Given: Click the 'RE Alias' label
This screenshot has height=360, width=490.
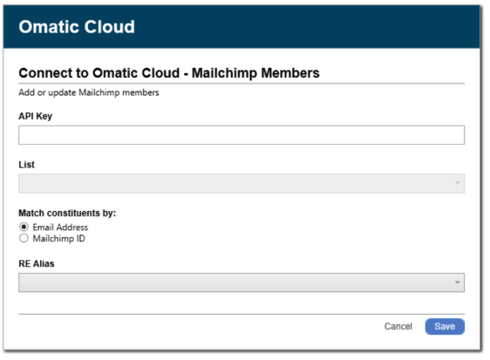Looking at the screenshot, I should [37, 264].
